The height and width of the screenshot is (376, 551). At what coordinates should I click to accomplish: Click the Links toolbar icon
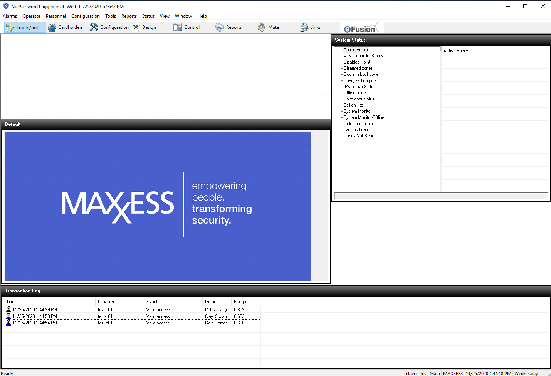pos(304,27)
